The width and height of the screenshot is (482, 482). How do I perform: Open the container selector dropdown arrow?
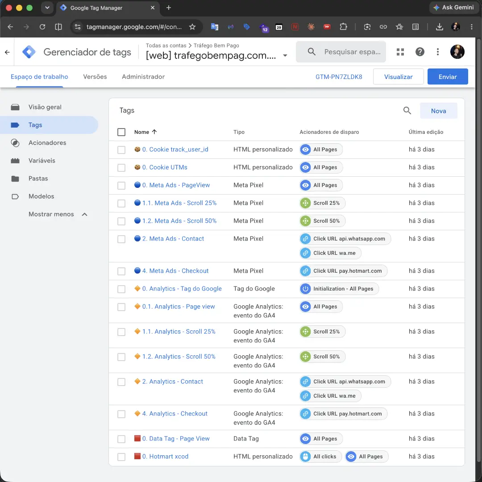tap(285, 56)
